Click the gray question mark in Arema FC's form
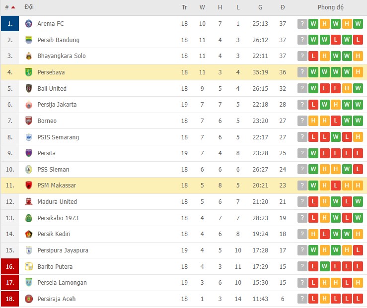 [x=302, y=24]
